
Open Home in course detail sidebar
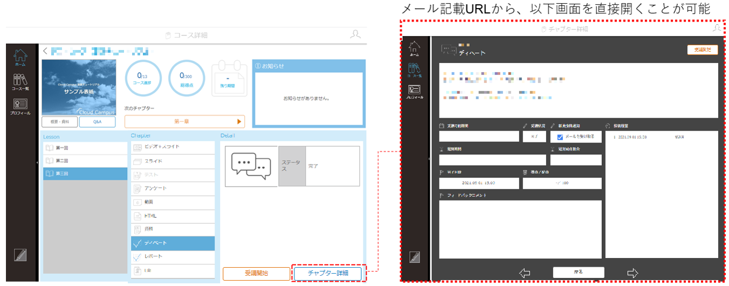click(20, 57)
